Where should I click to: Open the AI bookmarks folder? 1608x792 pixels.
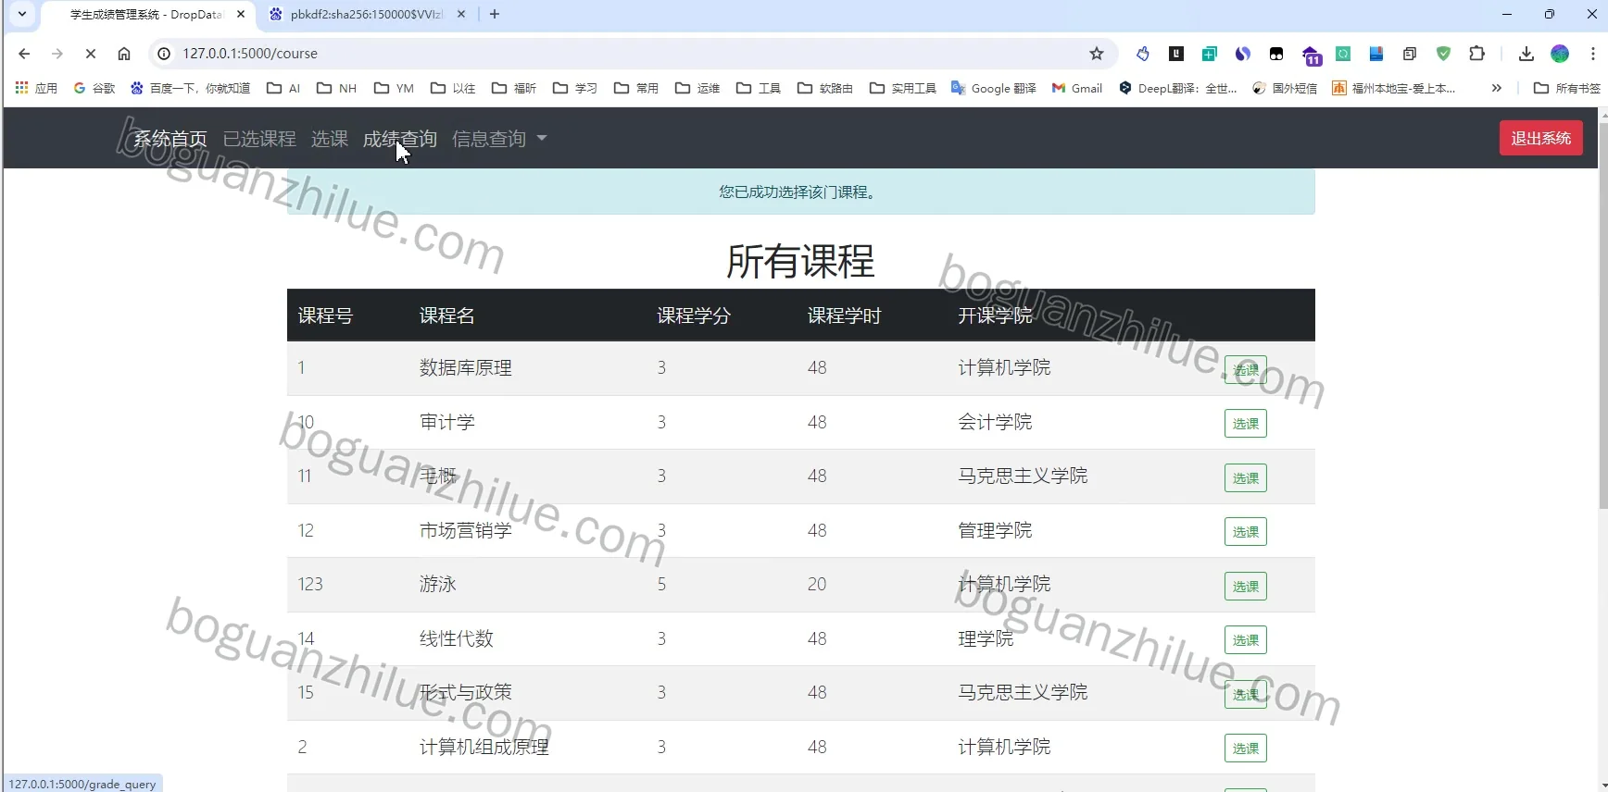[x=283, y=88]
